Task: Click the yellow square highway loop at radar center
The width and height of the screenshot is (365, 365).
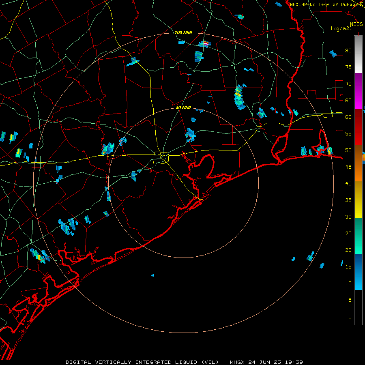Action: coord(161,158)
